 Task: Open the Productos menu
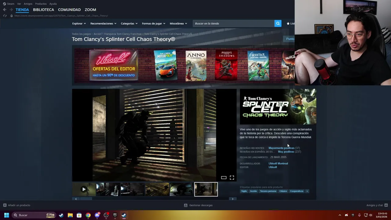(x=41, y=4)
